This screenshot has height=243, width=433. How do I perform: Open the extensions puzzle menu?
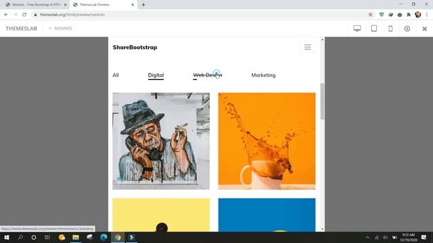pyautogui.click(x=409, y=15)
